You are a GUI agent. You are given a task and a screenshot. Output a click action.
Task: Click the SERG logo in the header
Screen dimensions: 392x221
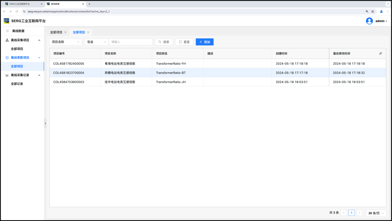coord(7,21)
